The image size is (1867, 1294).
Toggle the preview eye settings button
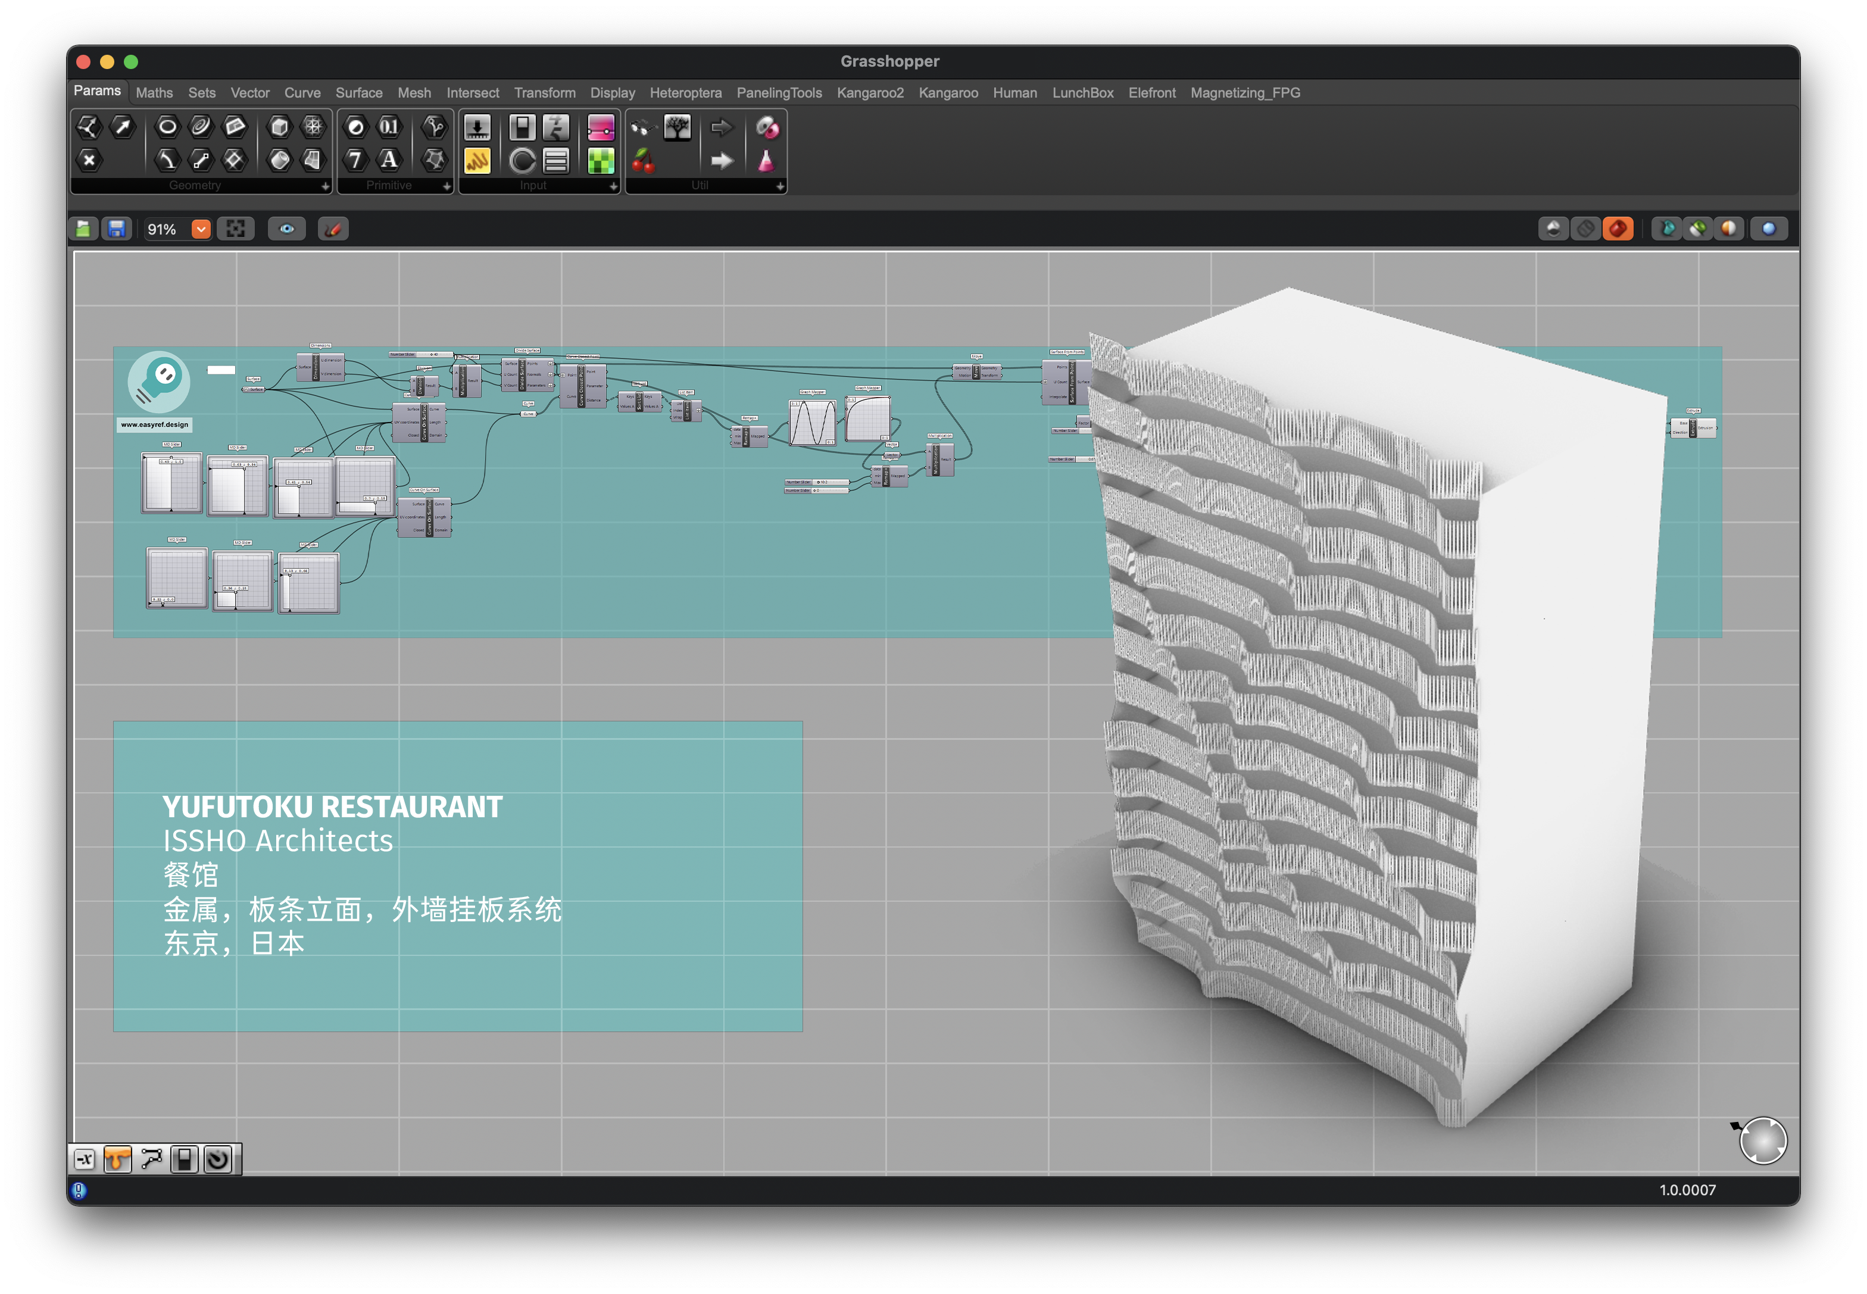tap(287, 229)
